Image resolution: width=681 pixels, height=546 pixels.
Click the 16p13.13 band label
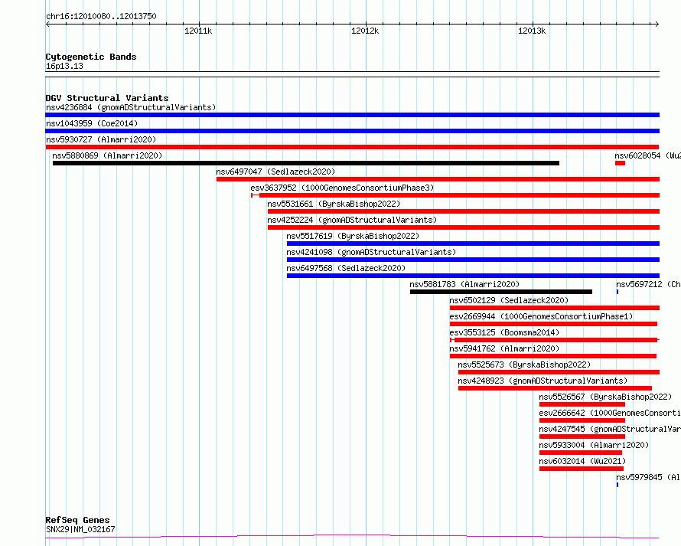pos(64,66)
